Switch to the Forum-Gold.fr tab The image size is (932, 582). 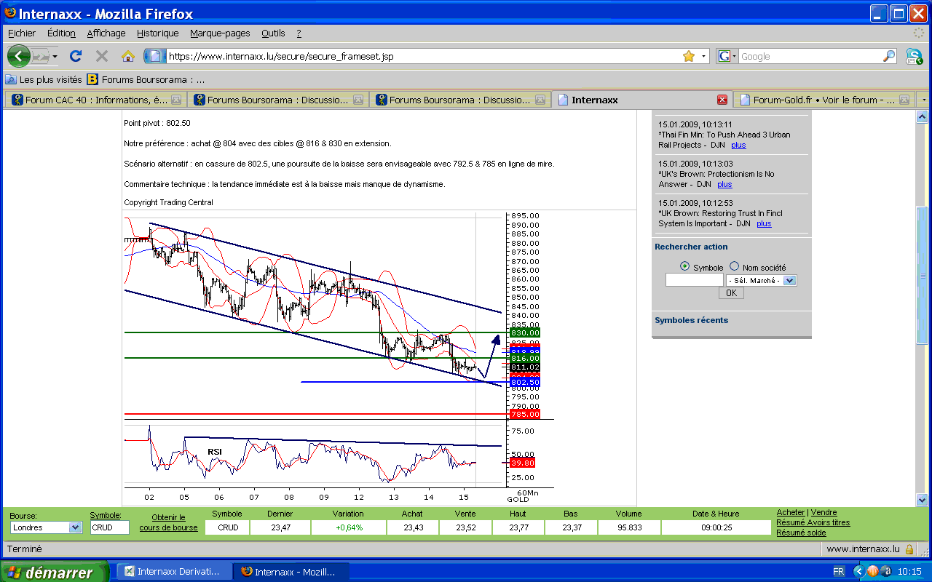[824, 100]
